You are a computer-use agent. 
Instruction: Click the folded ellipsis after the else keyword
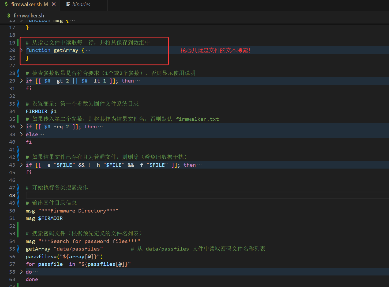point(42,135)
